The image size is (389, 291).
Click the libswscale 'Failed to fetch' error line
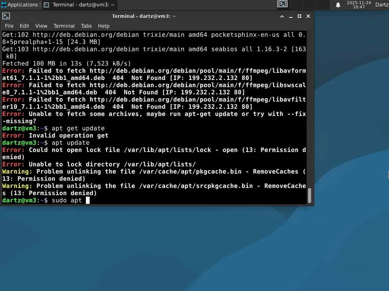[154, 89]
